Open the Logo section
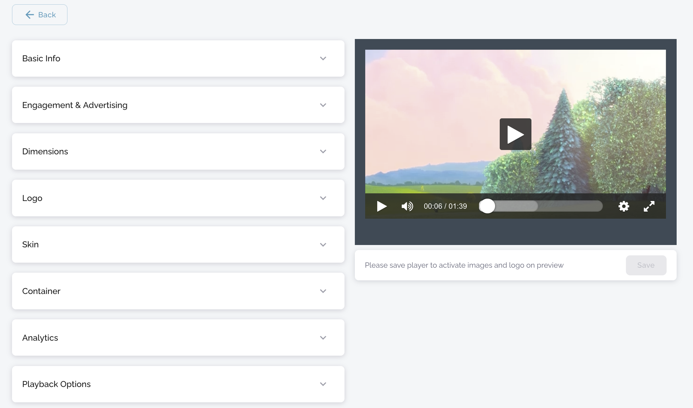 [x=178, y=198]
